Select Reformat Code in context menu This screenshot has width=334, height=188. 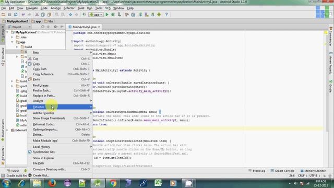coord(59,124)
